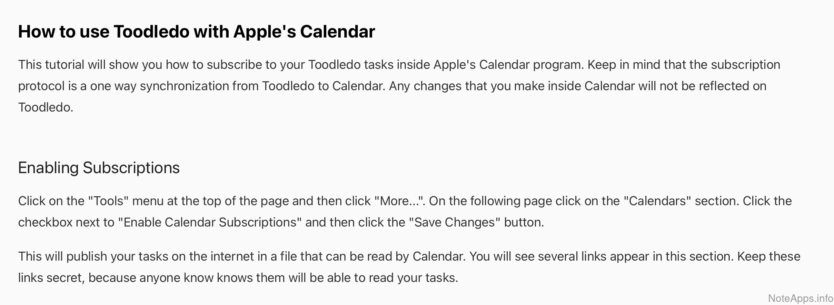Click the quoted "Save Changes" text
This screenshot has width=834, height=305.
454,222
